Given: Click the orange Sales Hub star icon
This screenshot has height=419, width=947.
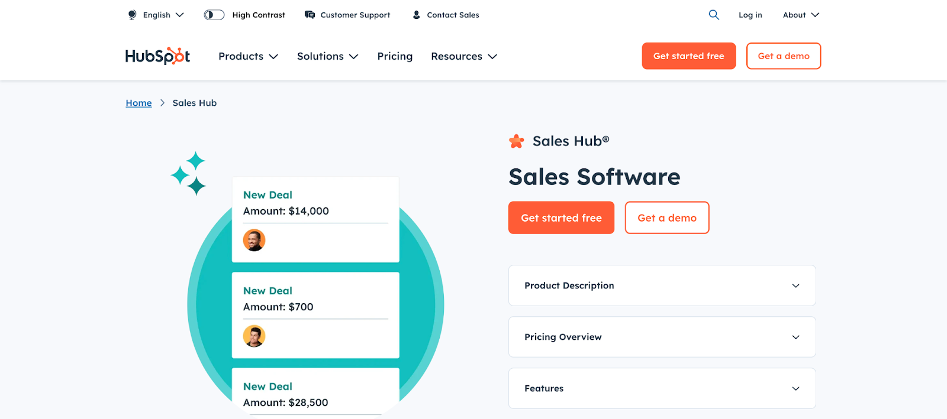Looking at the screenshot, I should [516, 141].
